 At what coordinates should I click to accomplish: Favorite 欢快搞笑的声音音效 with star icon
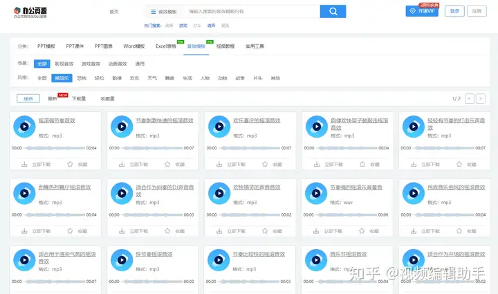coord(265,231)
